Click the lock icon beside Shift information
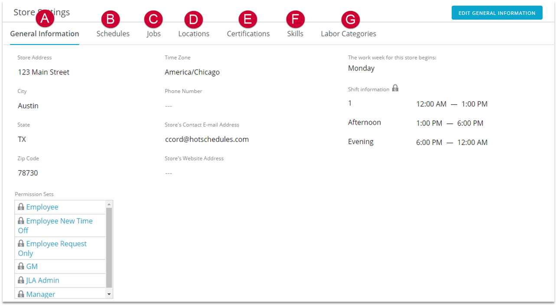This screenshot has height=306, width=557. (x=395, y=88)
